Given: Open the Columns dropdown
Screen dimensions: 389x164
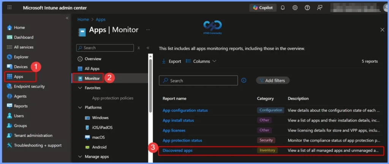Looking at the screenshot, I should pos(201,61).
